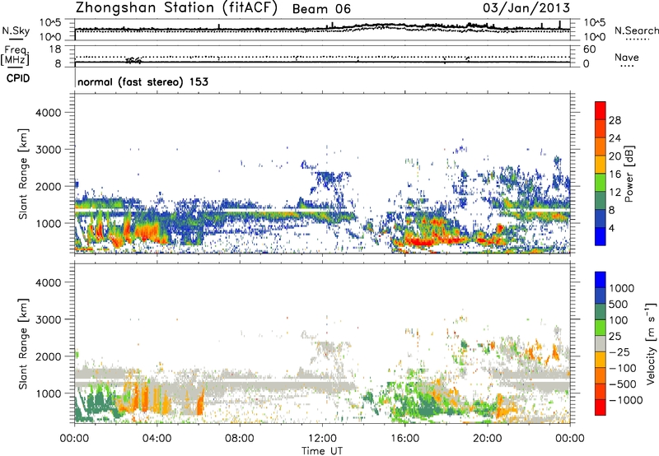Image resolution: width=659 pixels, height=456 pixels.
Task: Click the orange velocity streak near 06:00
Action: coord(201,402)
